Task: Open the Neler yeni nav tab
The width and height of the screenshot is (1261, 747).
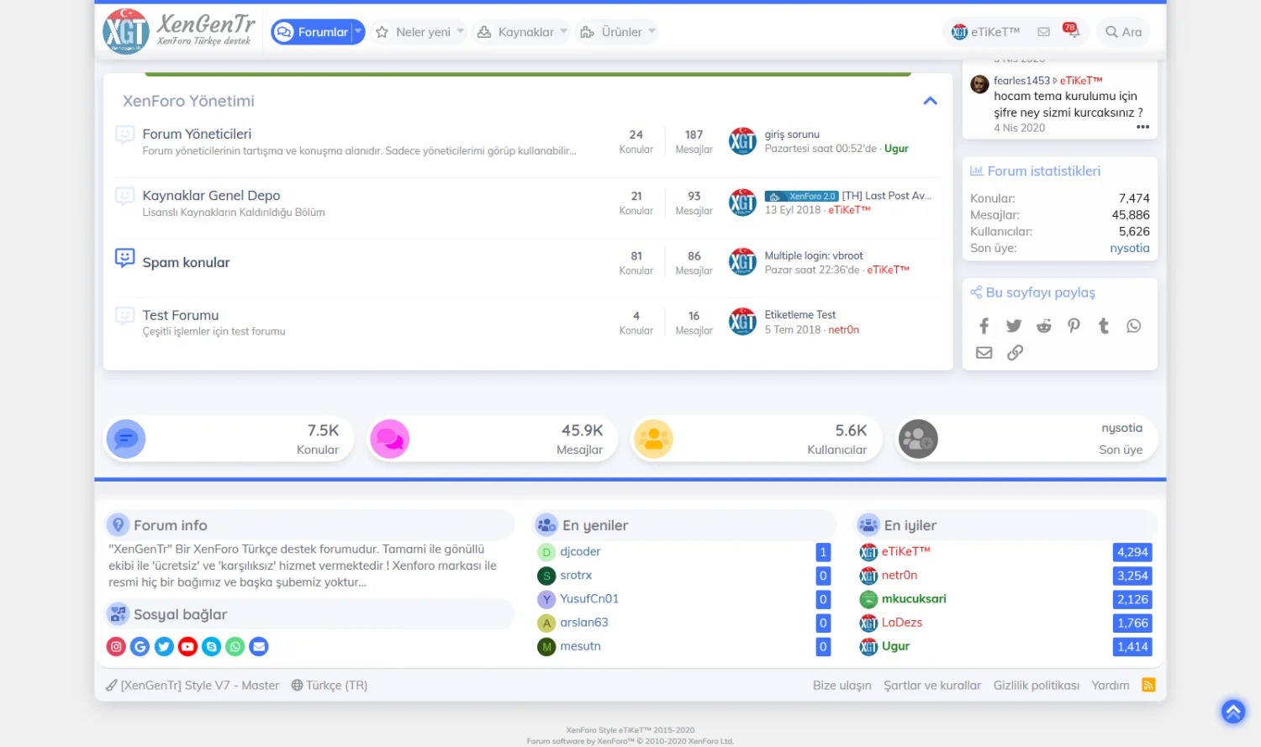Action: click(x=414, y=32)
